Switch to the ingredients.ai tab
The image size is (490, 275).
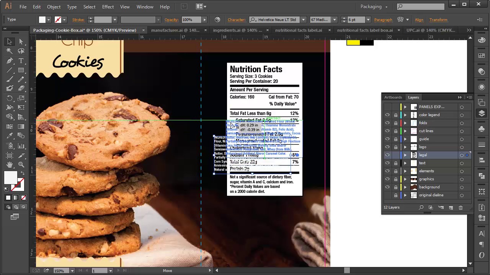point(237,30)
